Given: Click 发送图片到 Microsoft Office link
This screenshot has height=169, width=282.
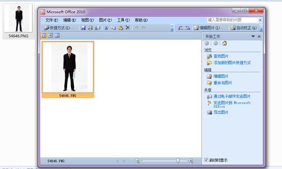Looking at the screenshot, I should point(232,104).
